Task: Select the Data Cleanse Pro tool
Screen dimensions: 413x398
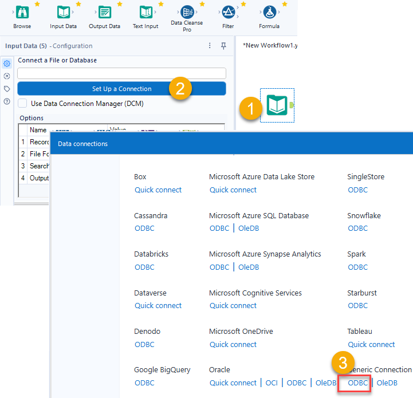Action: pyautogui.click(x=187, y=12)
